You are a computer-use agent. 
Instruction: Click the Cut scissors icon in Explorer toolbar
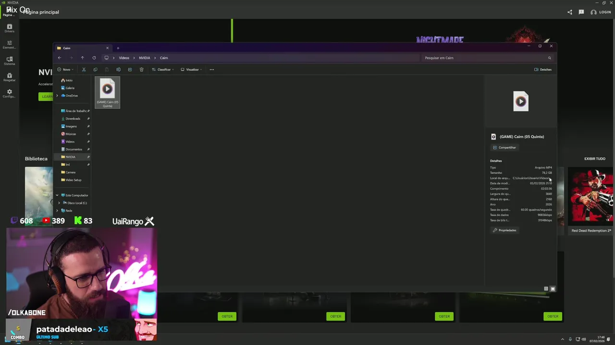[x=84, y=69]
